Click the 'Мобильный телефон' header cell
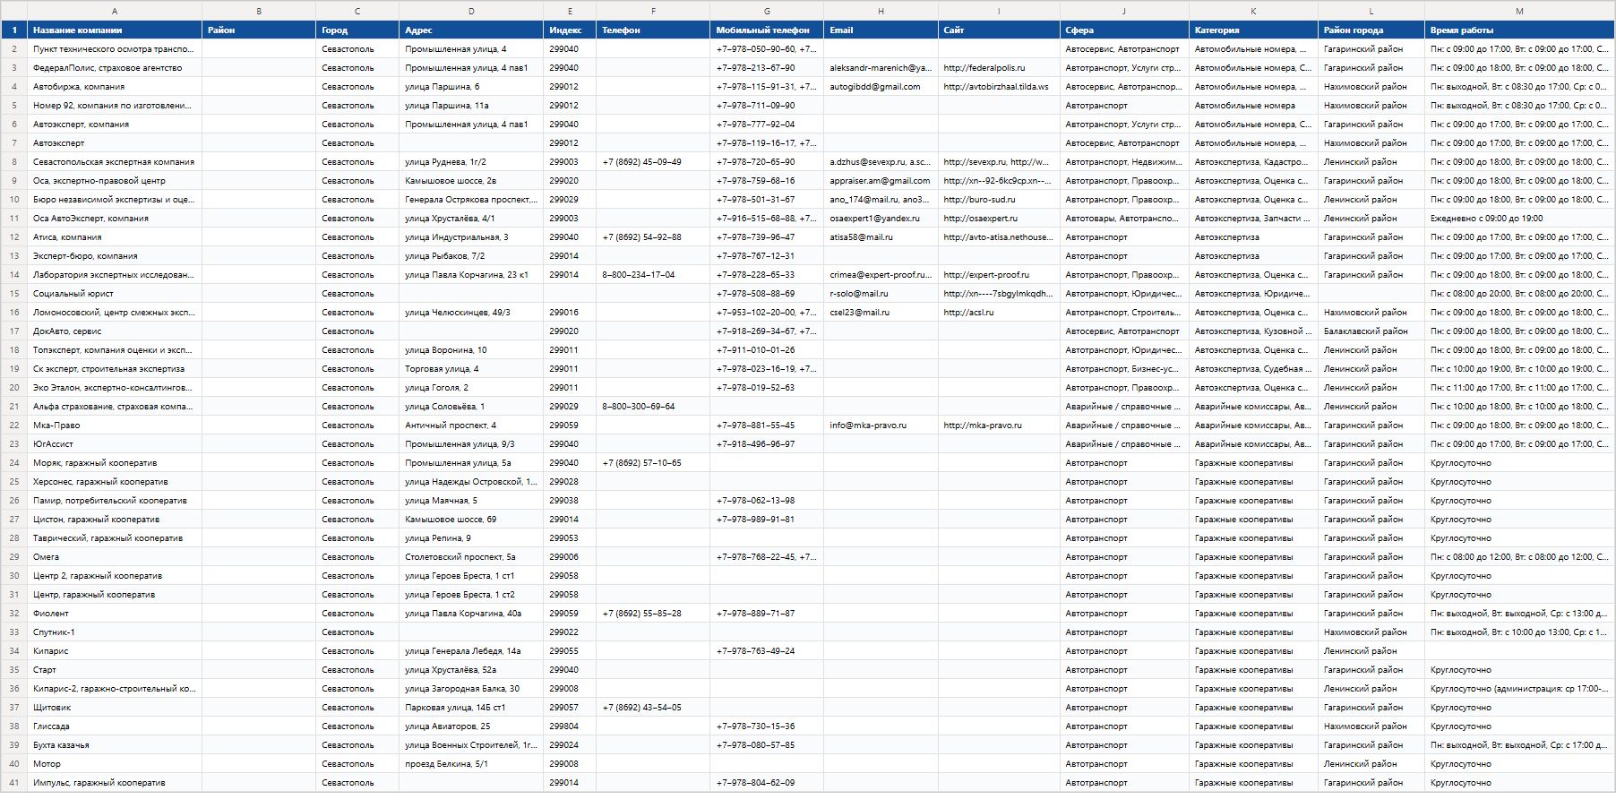The image size is (1616, 808). click(x=767, y=30)
